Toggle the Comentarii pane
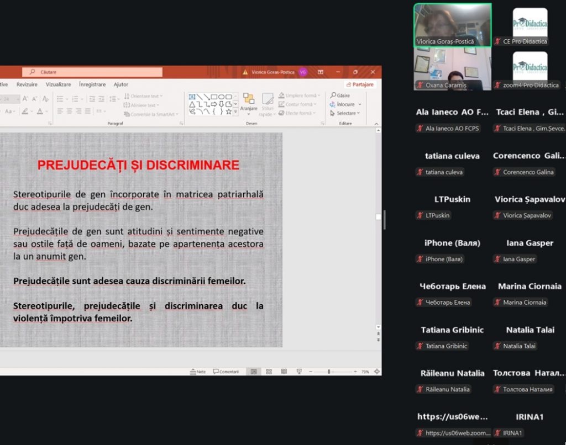 pos(226,372)
